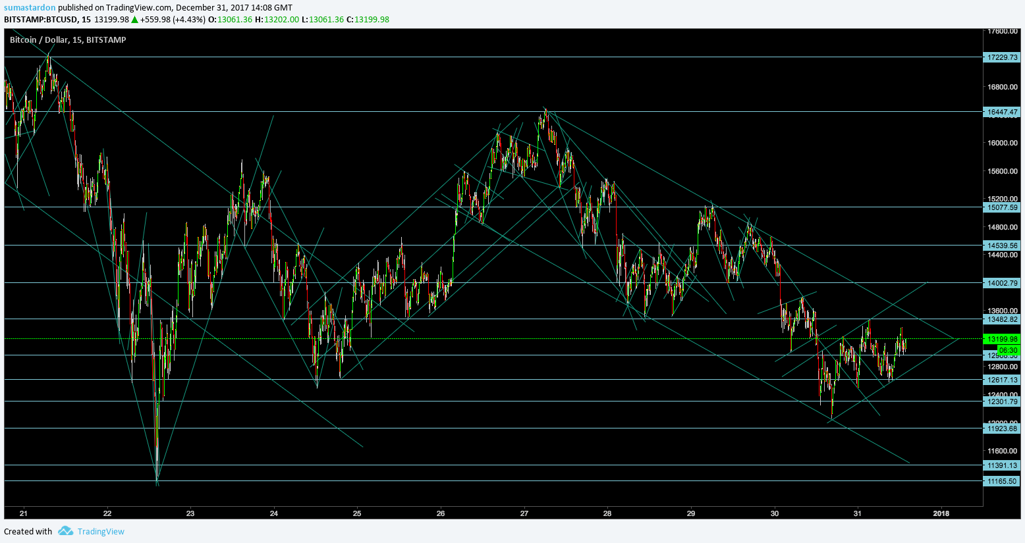Screen dimensions: 1025x543
Task: Click the 13600.00 price axis tick
Action: tap(1002, 311)
